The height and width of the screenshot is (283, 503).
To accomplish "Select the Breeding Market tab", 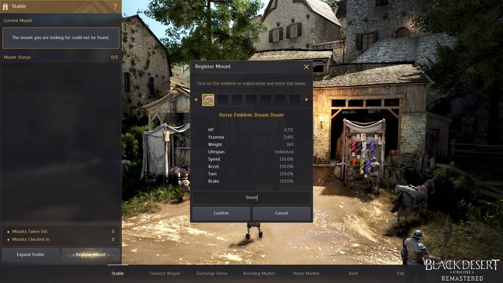I will click(259, 273).
